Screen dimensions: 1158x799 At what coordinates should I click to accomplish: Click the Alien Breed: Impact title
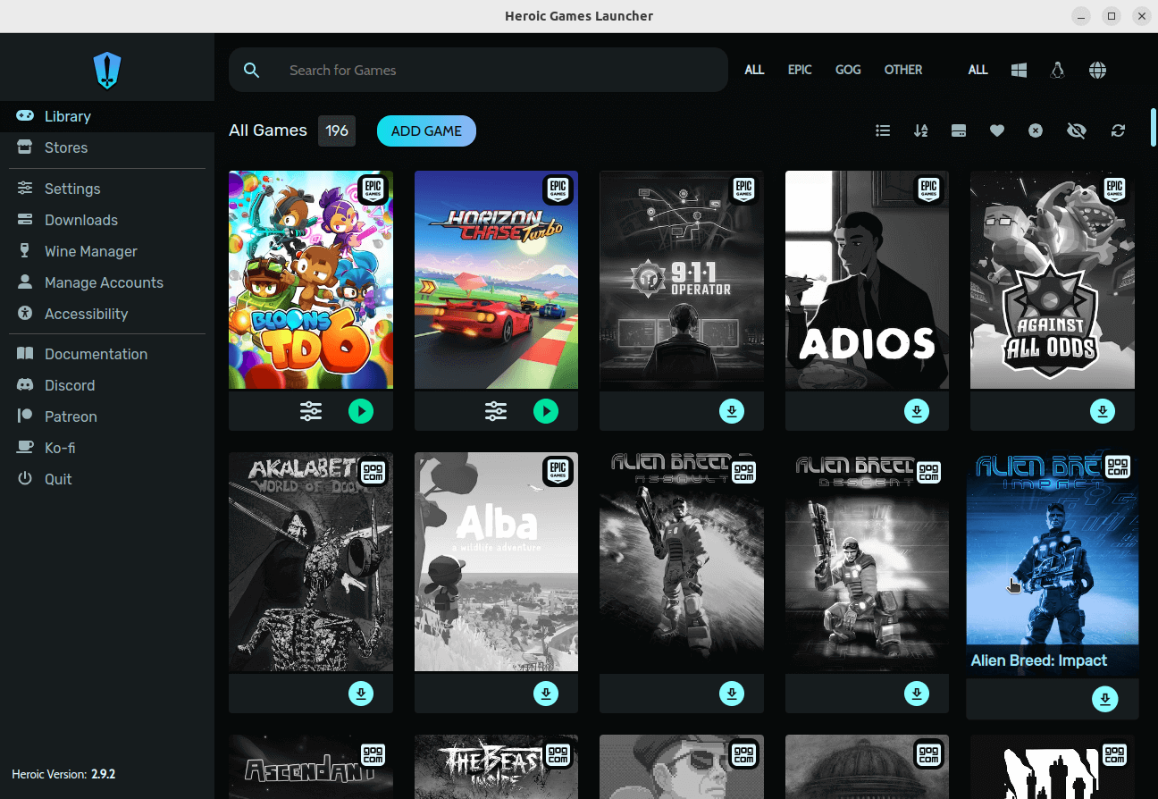click(x=1039, y=660)
